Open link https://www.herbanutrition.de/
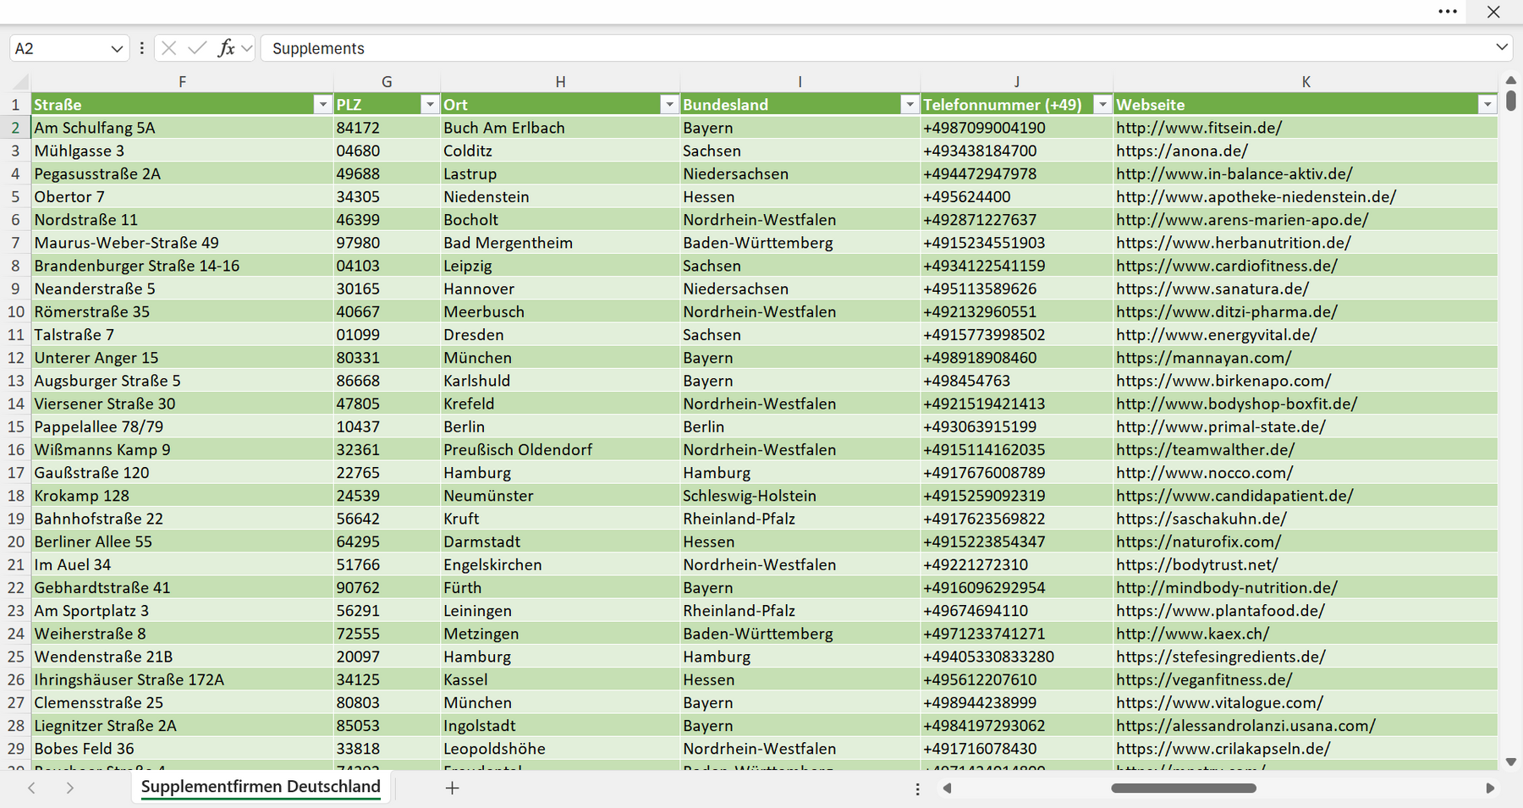Screen dimensions: 1523x808 point(1234,243)
